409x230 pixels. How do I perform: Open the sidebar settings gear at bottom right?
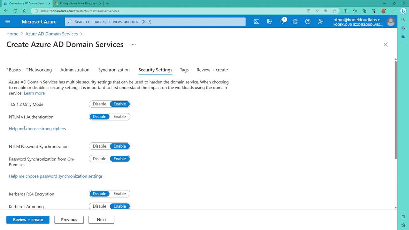click(x=403, y=225)
